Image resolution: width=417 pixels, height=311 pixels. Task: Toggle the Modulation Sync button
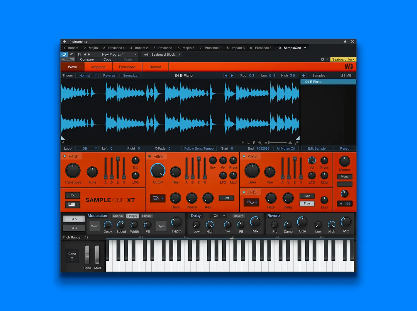161,226
